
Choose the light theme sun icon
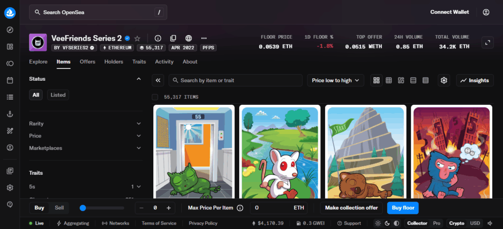(x=378, y=223)
